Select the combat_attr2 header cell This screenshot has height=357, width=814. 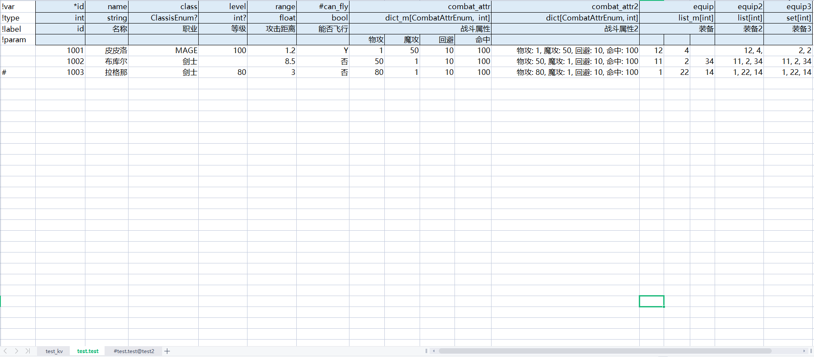coord(565,7)
